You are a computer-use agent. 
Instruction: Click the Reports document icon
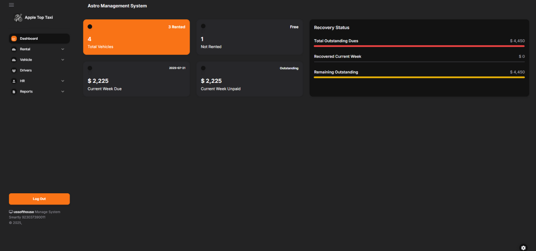click(14, 92)
